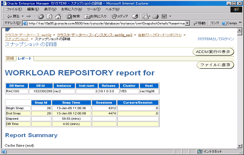Click the Mail icon in the toolbar
The height and width of the screenshot is (155, 244).
[145, 16]
